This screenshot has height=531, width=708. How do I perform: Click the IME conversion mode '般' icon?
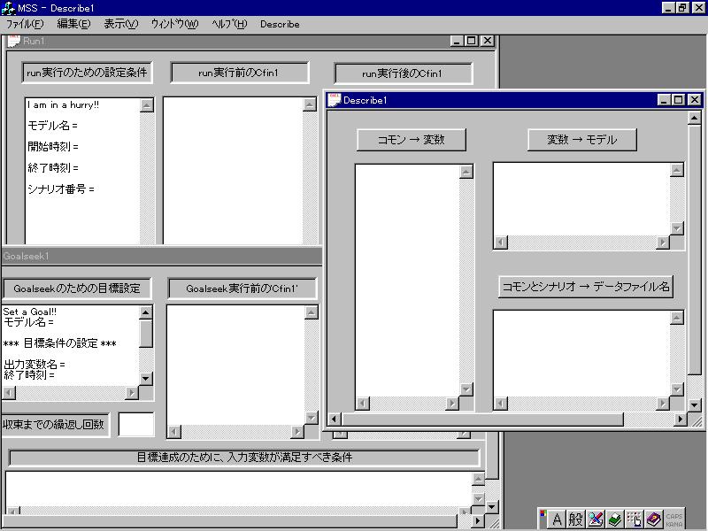tap(575, 519)
